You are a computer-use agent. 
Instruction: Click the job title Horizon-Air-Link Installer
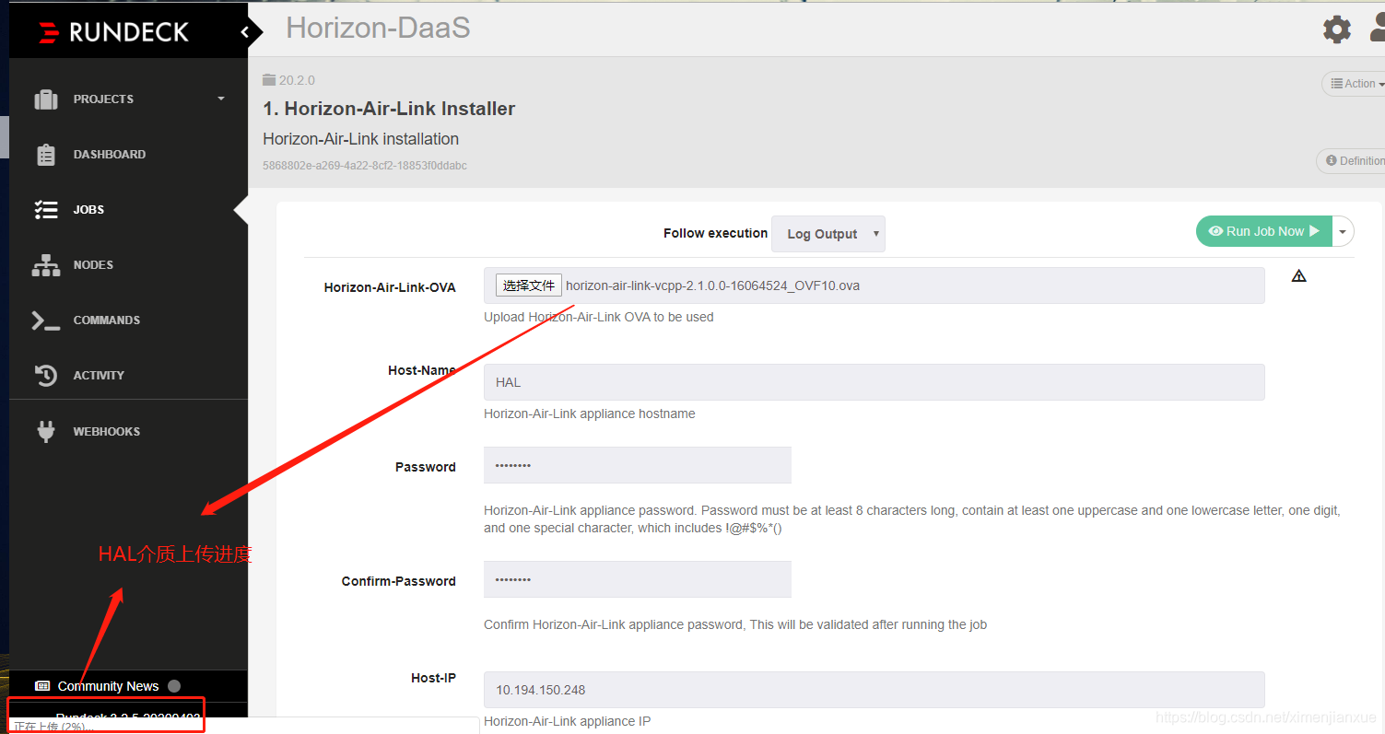tap(389, 109)
